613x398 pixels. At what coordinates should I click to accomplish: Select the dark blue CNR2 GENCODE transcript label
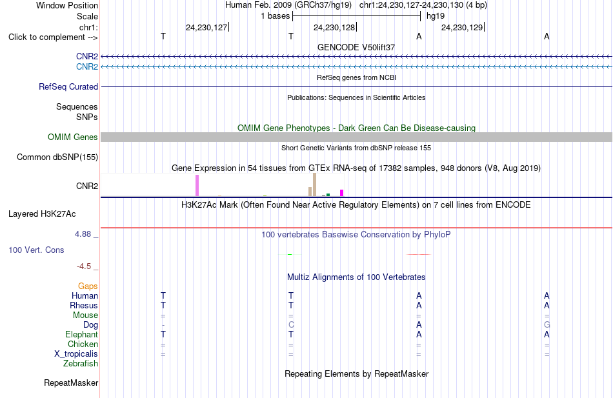point(87,56)
